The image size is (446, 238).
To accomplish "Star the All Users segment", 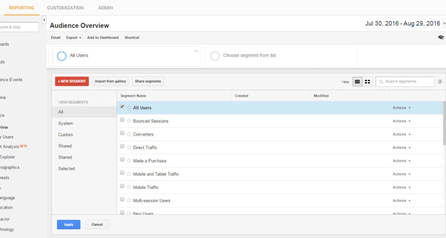I will click(129, 108).
